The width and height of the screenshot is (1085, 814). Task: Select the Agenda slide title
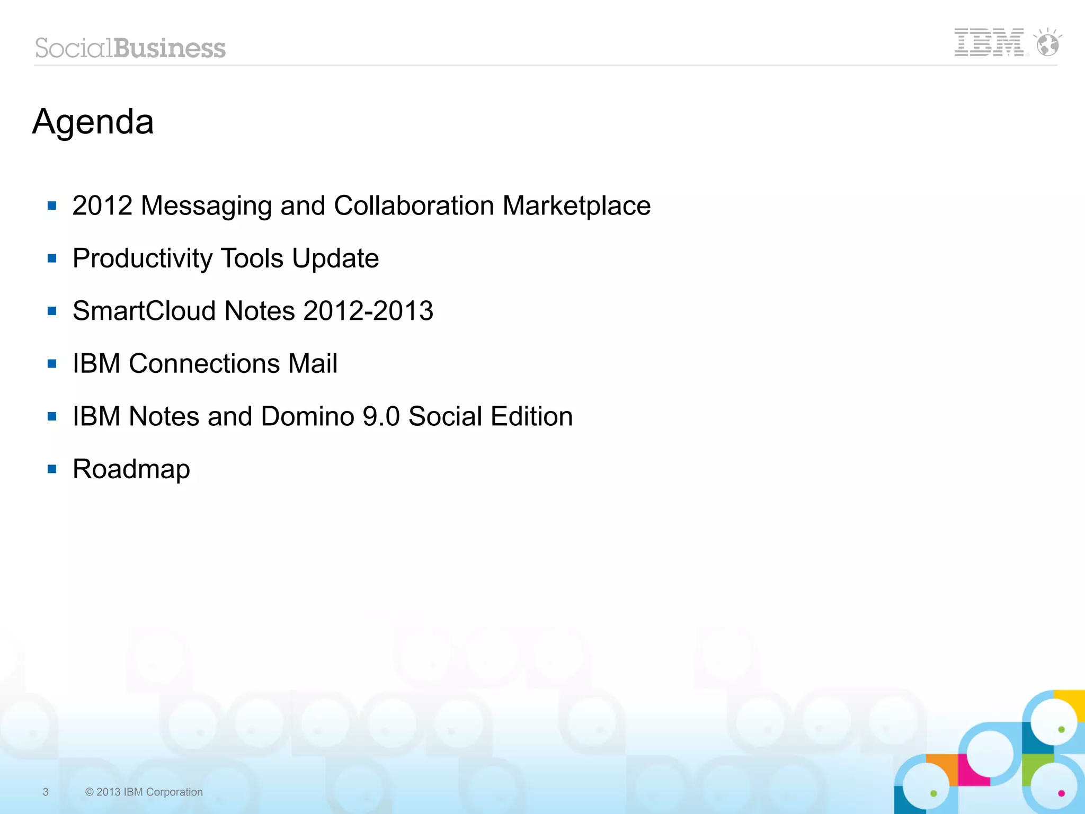[93, 122]
